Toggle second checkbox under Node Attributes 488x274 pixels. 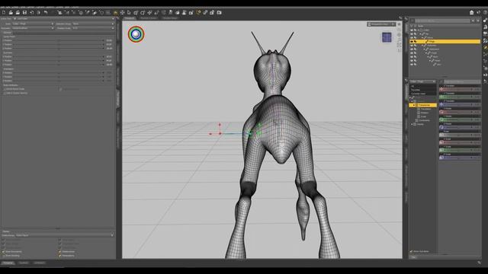point(5,93)
